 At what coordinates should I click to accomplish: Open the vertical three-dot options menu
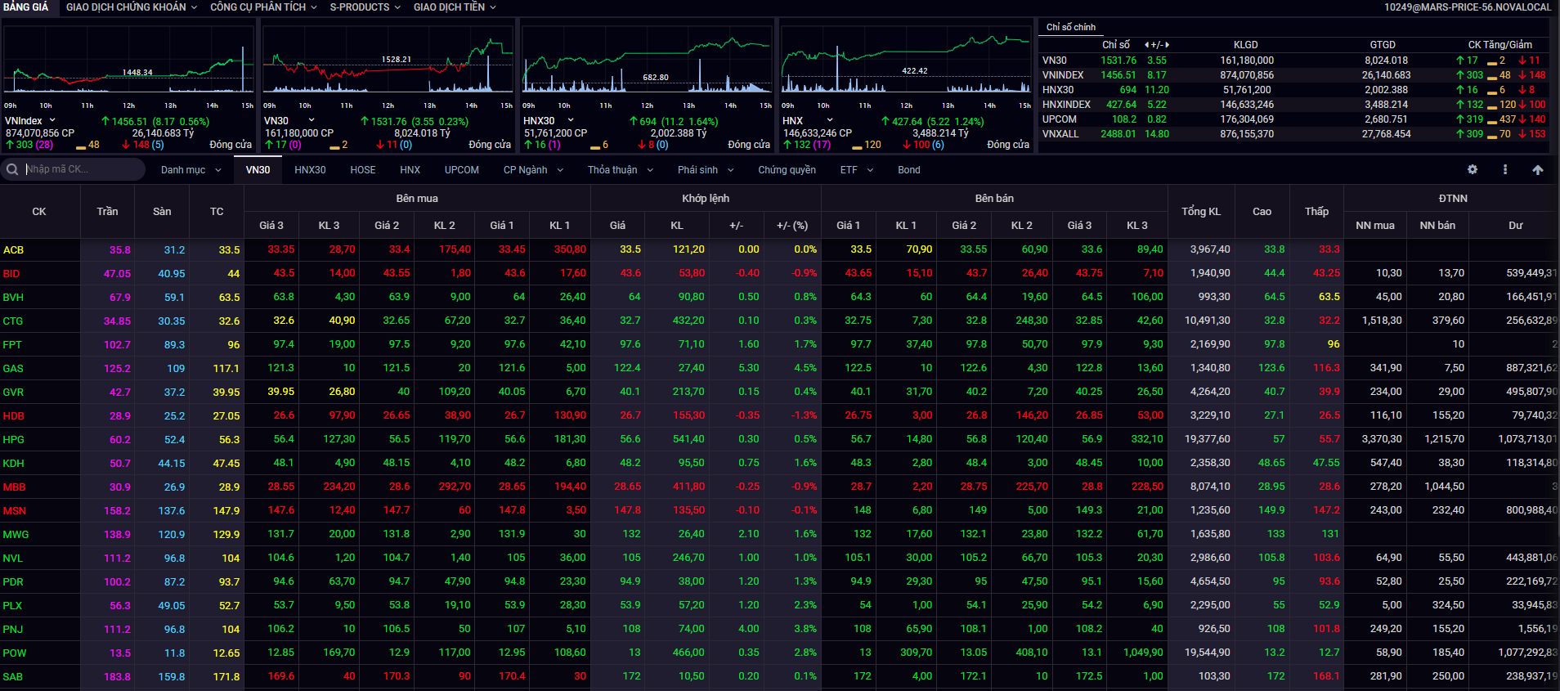coord(1505,169)
